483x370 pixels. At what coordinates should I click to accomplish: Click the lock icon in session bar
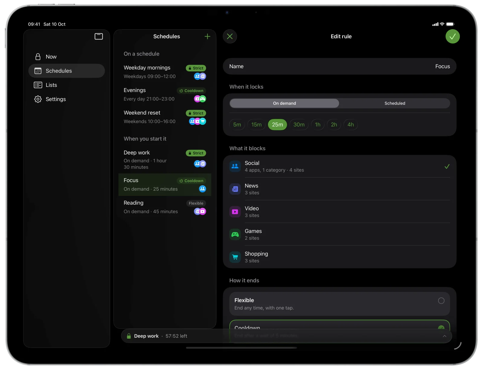point(129,336)
